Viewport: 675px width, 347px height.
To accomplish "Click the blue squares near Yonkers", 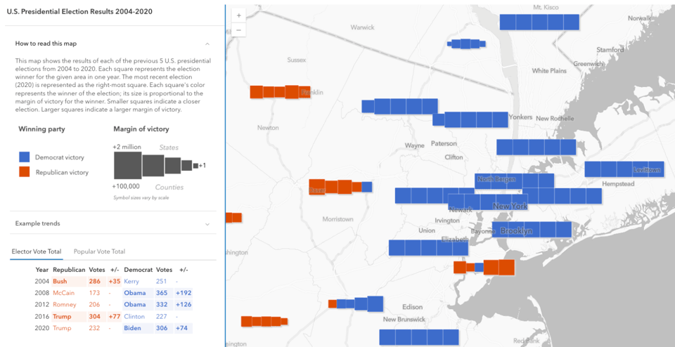I will click(x=470, y=119).
